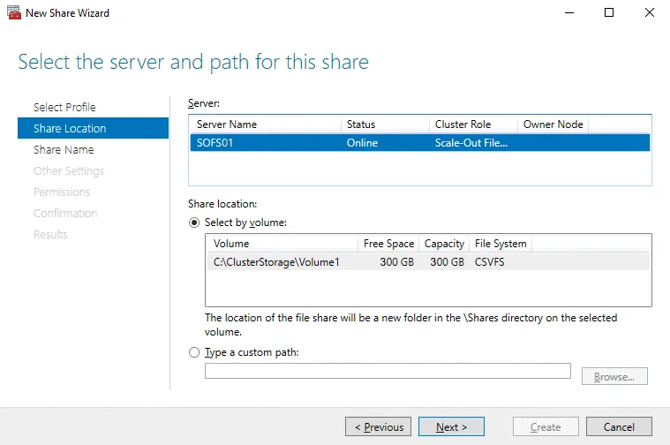Screen dimensions: 670x445
Task: Maximize the wizard window
Action: point(609,13)
